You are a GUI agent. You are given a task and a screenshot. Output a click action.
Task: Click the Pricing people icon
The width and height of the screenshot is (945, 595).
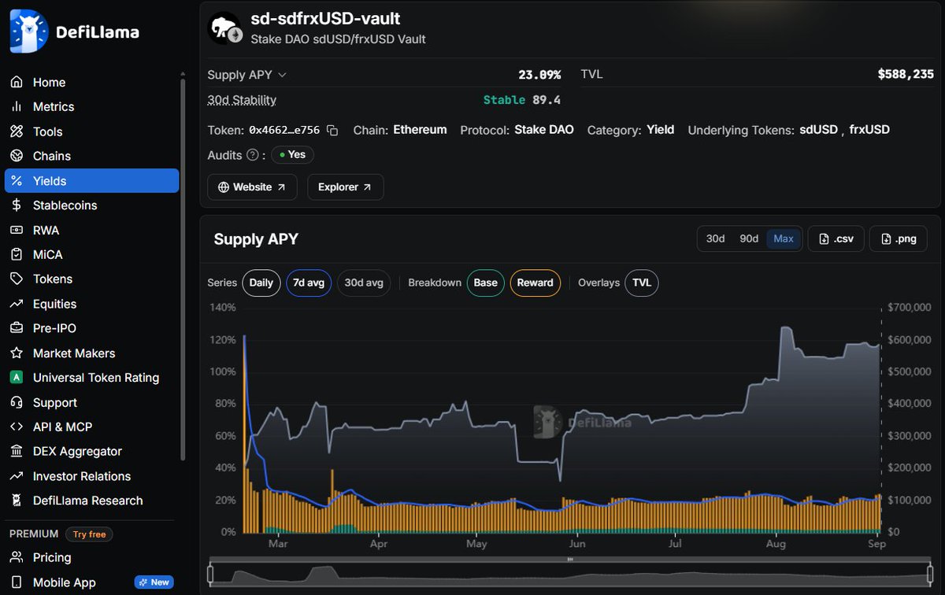click(x=17, y=557)
